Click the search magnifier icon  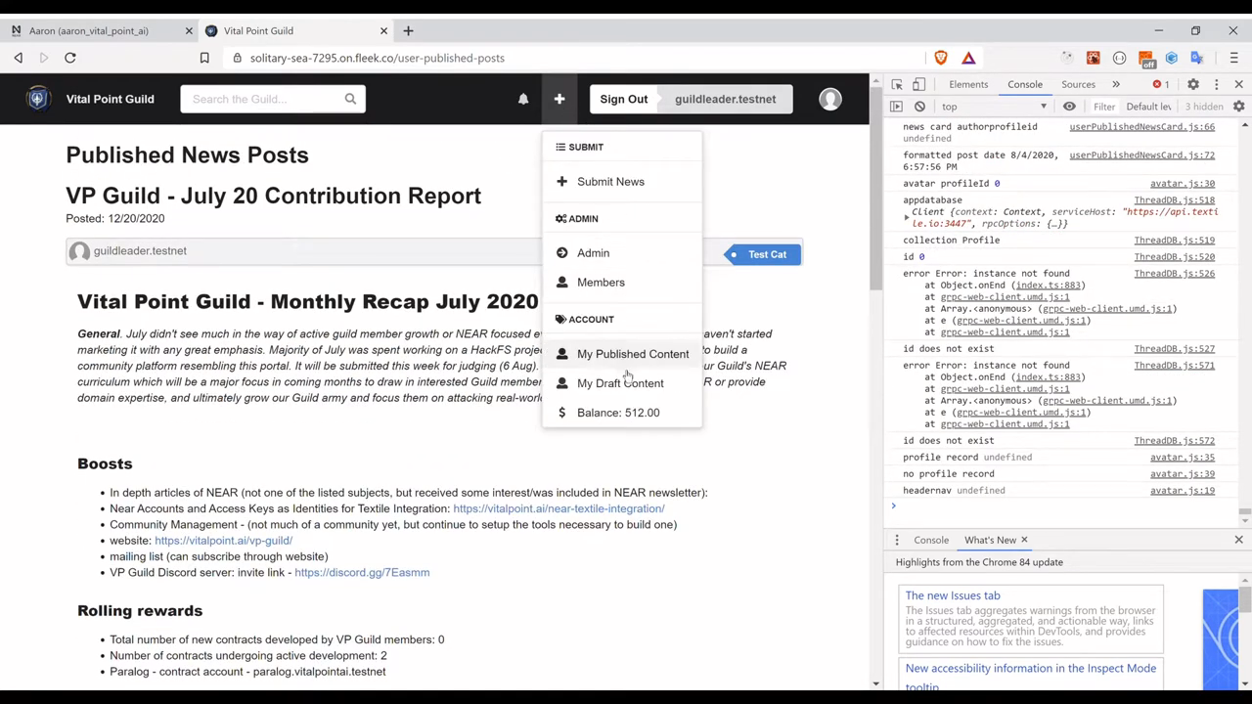(350, 99)
